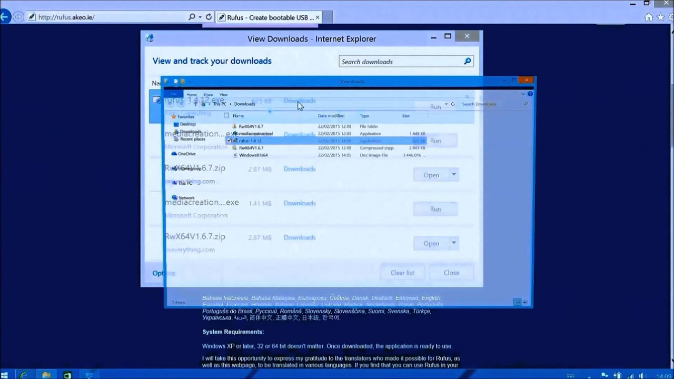Click the browser forward arrow button
This screenshot has width=674, height=379.
18,17
